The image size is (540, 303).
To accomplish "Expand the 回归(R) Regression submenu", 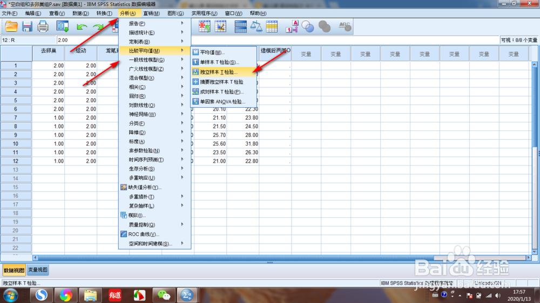I will (154, 96).
